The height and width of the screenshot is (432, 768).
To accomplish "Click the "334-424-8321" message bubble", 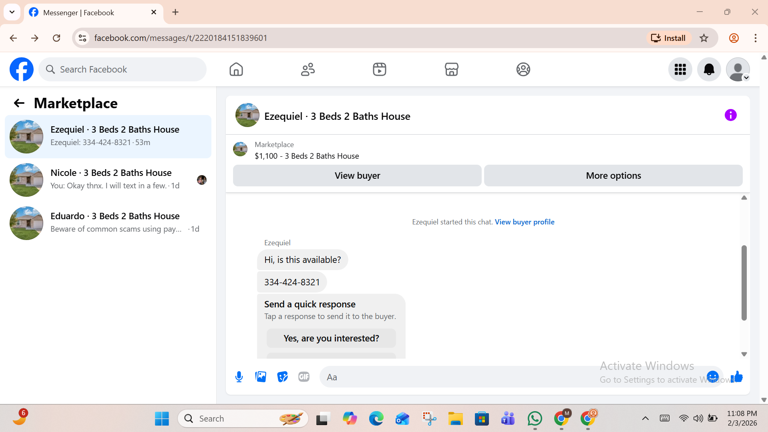I will (292, 282).
